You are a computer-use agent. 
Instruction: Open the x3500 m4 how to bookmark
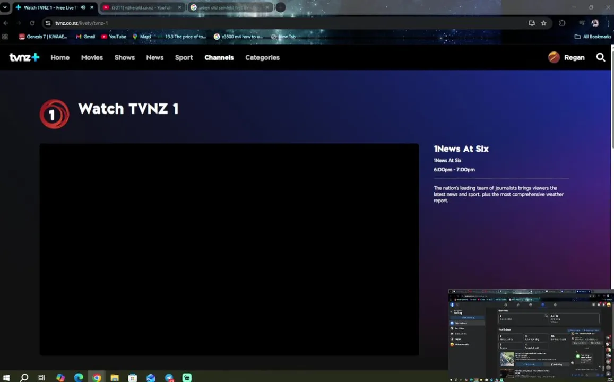click(x=238, y=37)
